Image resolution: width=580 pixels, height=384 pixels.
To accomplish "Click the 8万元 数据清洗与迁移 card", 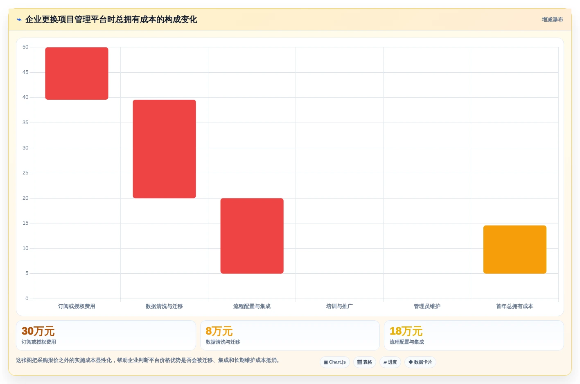I will click(290, 335).
